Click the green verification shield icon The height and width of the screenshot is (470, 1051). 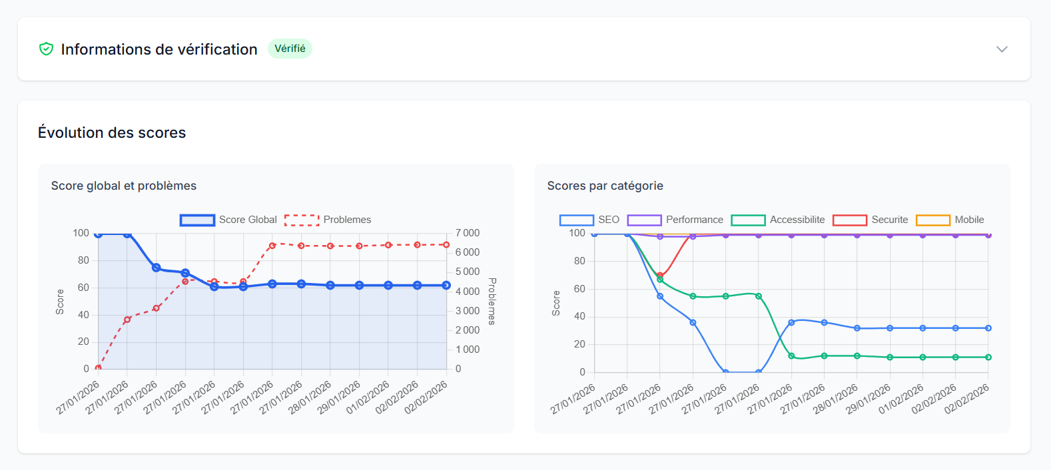pyautogui.click(x=46, y=49)
